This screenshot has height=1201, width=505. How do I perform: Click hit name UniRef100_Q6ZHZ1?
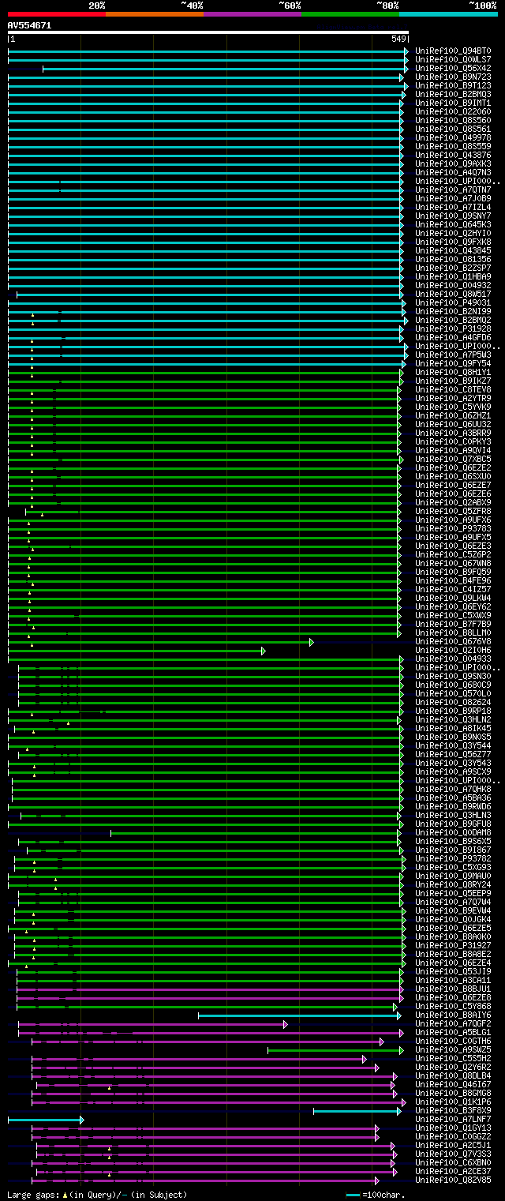click(x=453, y=415)
